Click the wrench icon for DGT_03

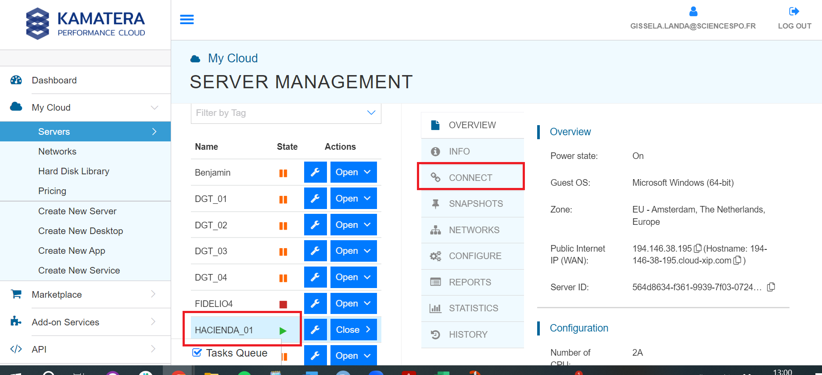pyautogui.click(x=315, y=251)
